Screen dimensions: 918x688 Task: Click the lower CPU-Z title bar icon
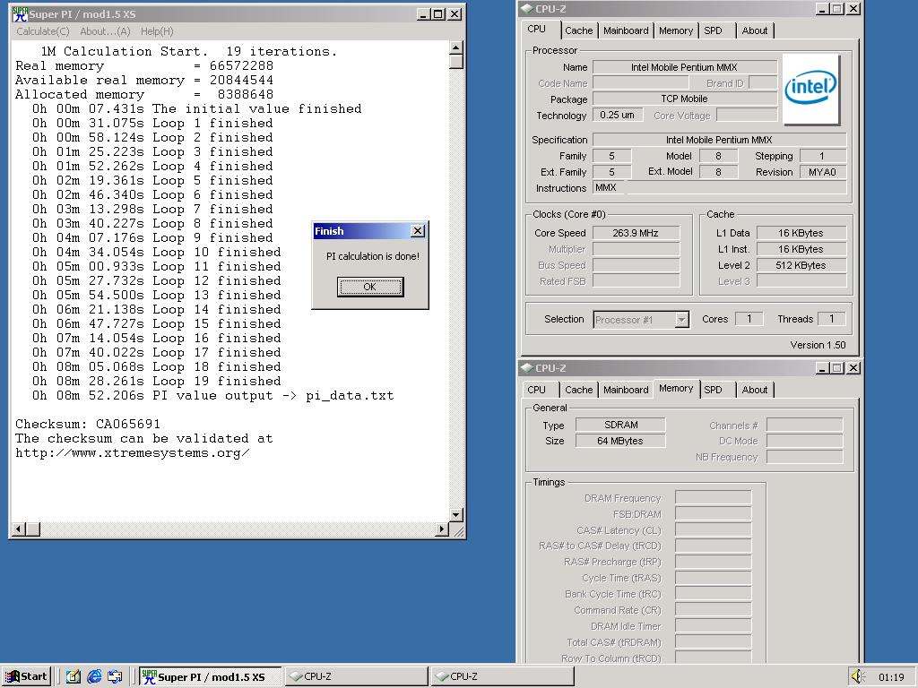pyautogui.click(x=527, y=367)
